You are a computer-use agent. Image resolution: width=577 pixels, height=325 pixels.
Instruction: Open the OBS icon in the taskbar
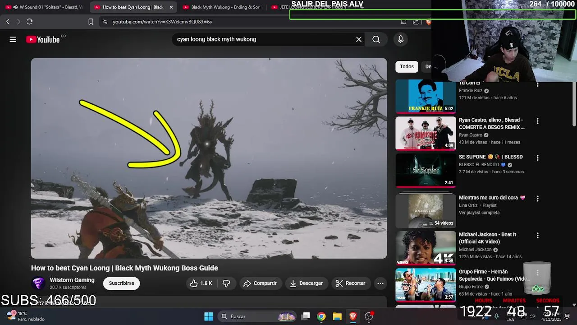369,316
